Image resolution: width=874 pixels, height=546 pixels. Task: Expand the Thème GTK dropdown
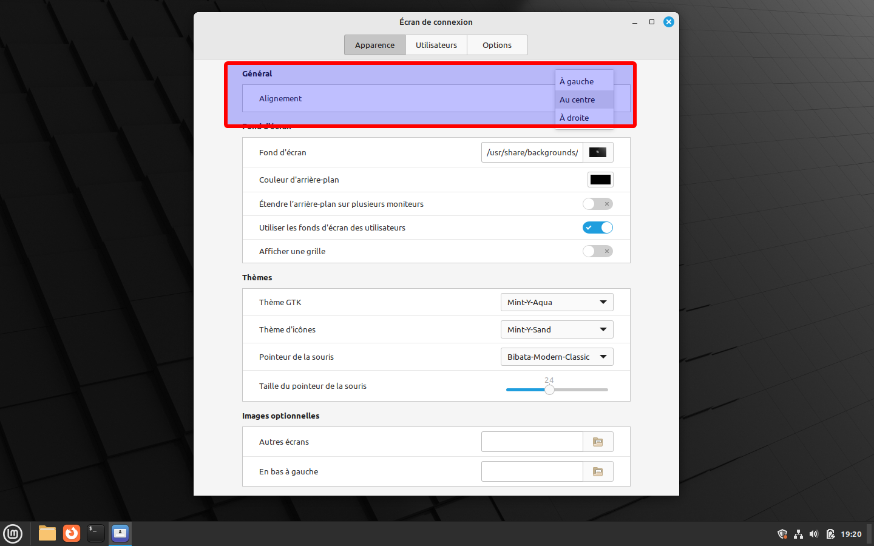pyautogui.click(x=557, y=302)
